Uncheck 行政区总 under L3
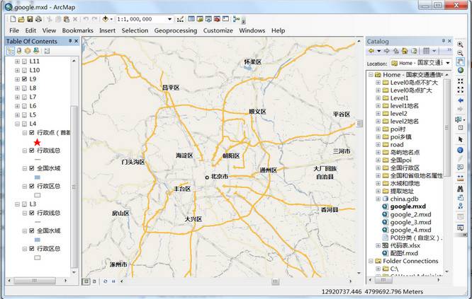 click(32, 249)
